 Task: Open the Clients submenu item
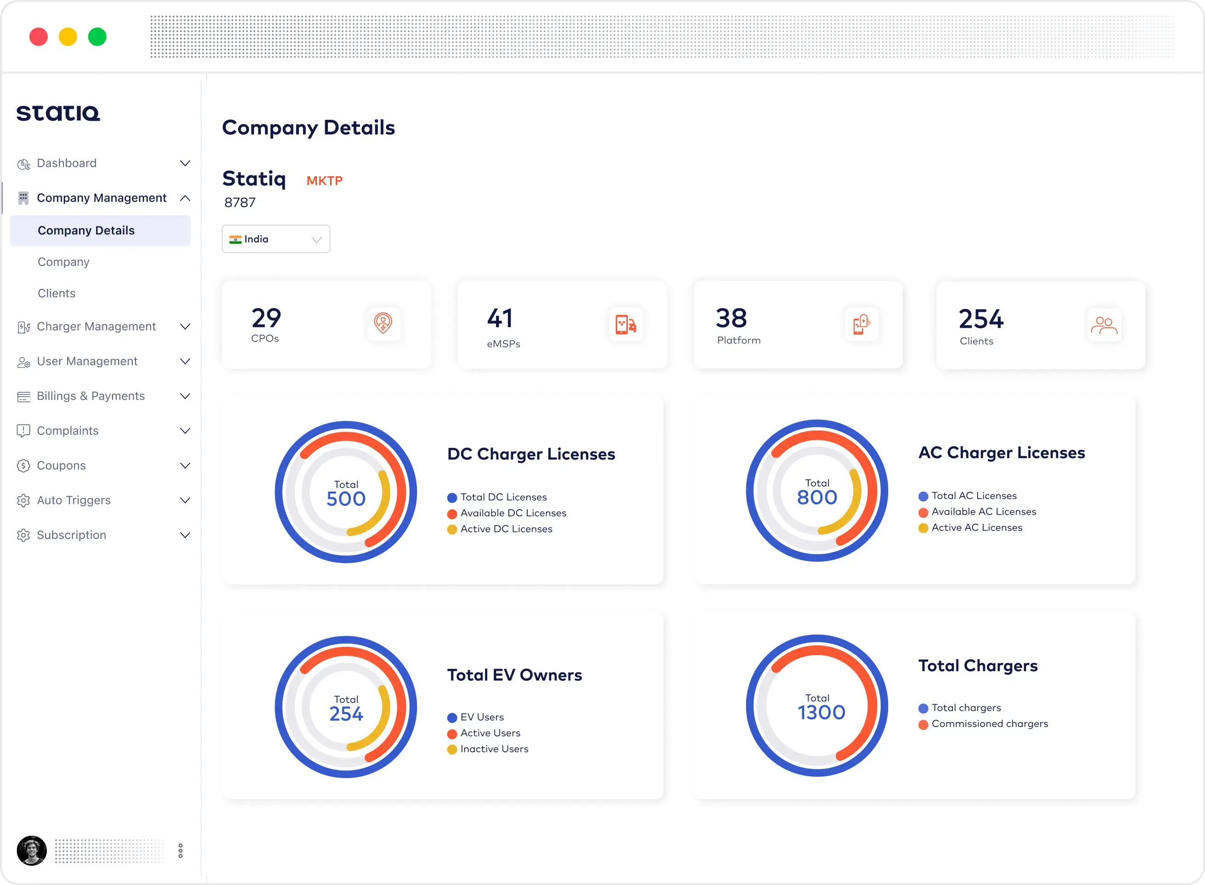coord(56,294)
